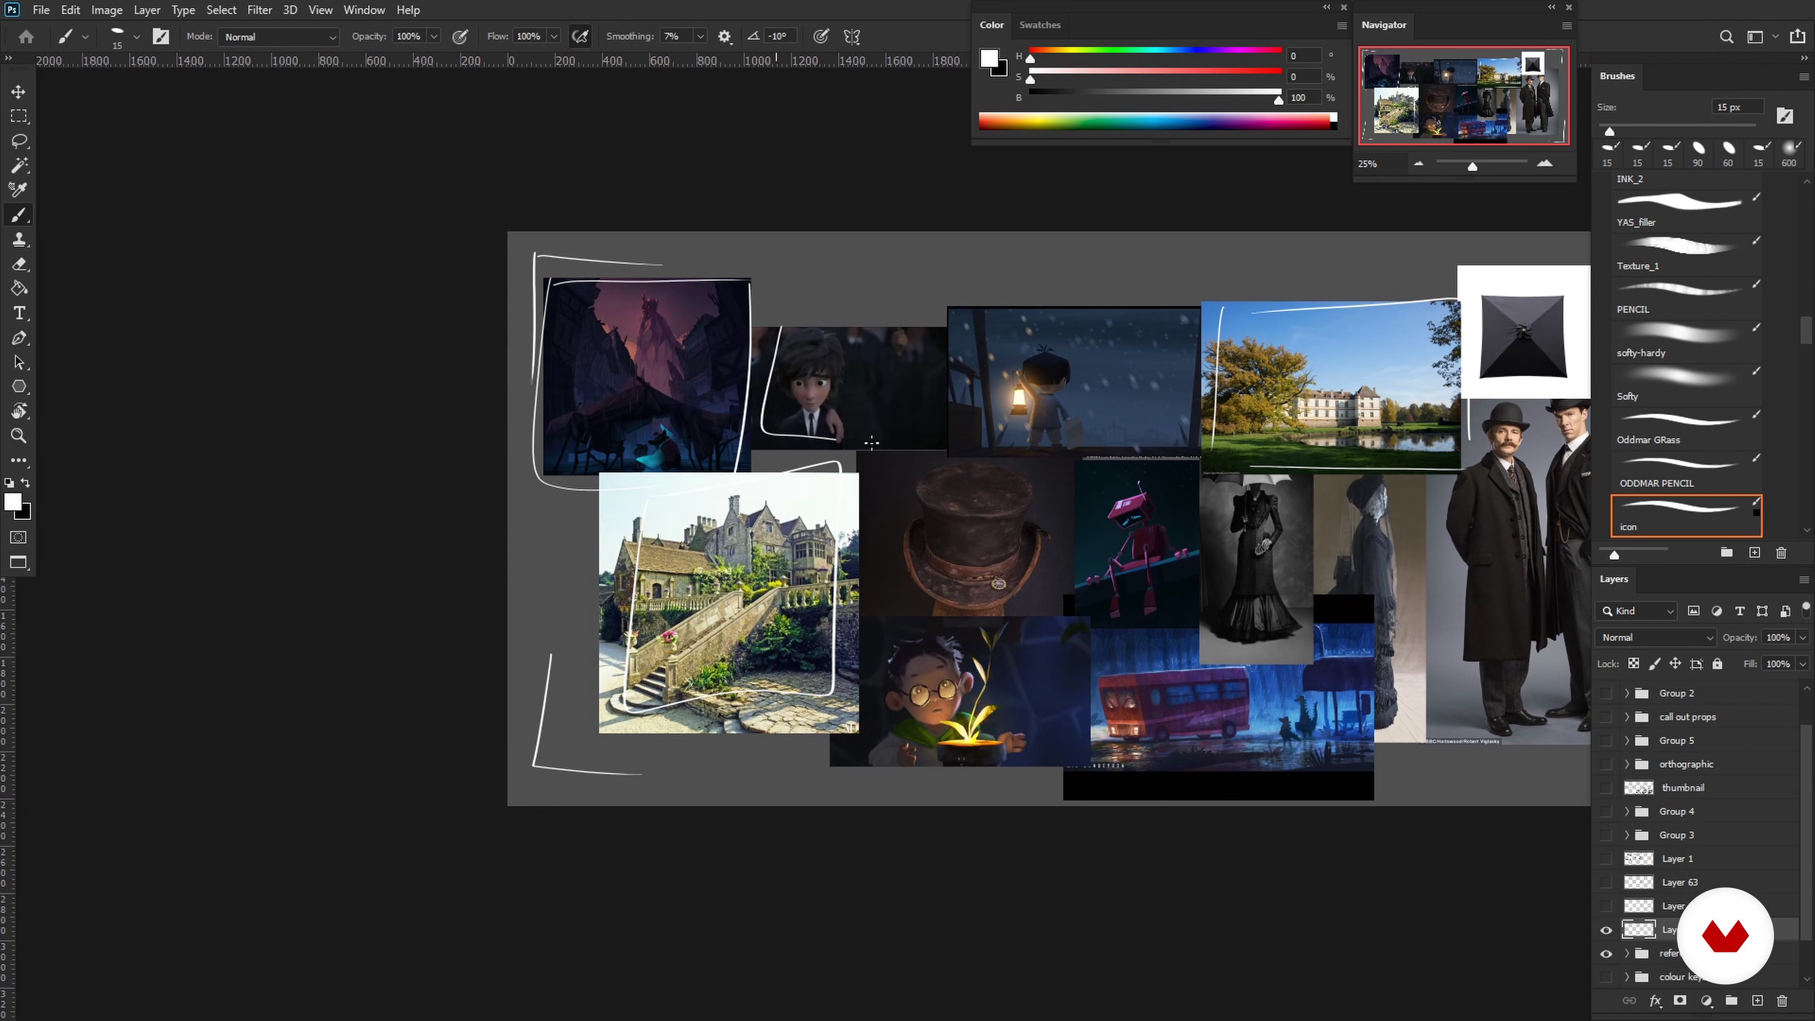The height and width of the screenshot is (1021, 1815).
Task: Open brush Mode dropdown
Action: pyautogui.click(x=279, y=37)
